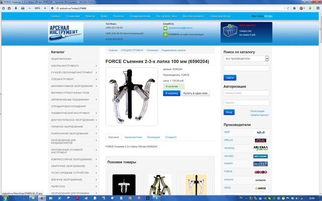322x201 pixels.
Task: Click the Найти search button
Action: (x=230, y=78)
